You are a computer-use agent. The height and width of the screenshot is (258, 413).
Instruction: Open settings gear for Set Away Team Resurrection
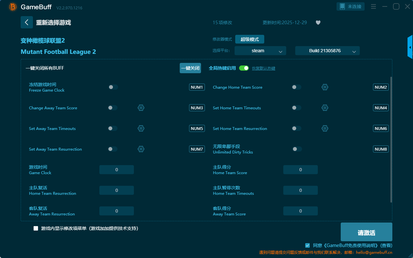[141, 149]
